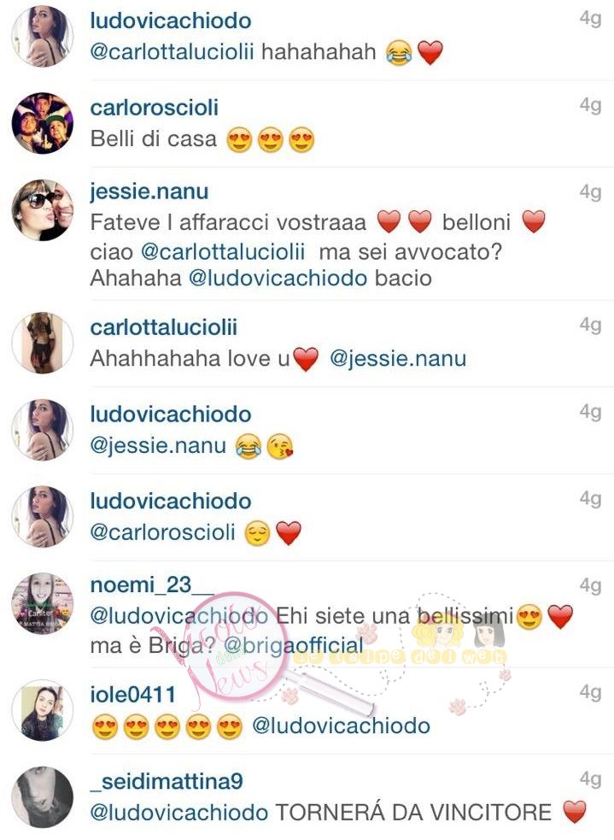Viewport: 614px width, 840px height.
Task: Click @ludovicachiodo mention after iole0411's emojis
Action: click(x=341, y=725)
